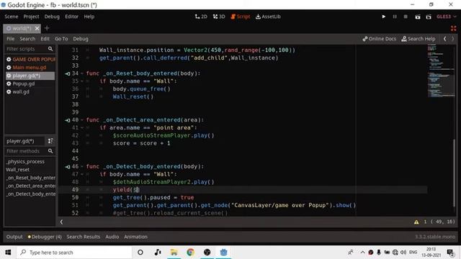Viewport: 461px width, 259px height.
Task: Fold the if block at line 35
Action: click(x=82, y=81)
